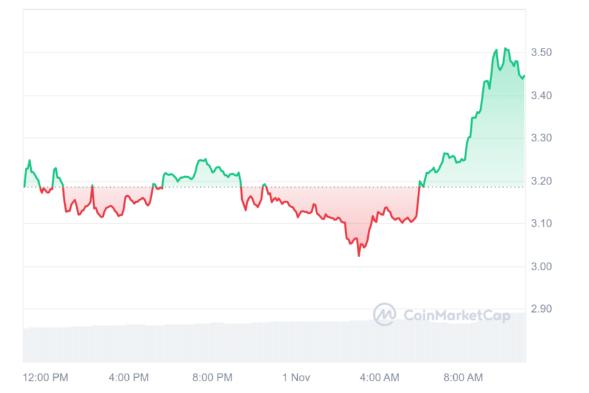
Task: Click the 3.00 price axis label
Action: [541, 267]
